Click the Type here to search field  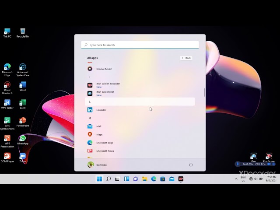click(x=140, y=45)
